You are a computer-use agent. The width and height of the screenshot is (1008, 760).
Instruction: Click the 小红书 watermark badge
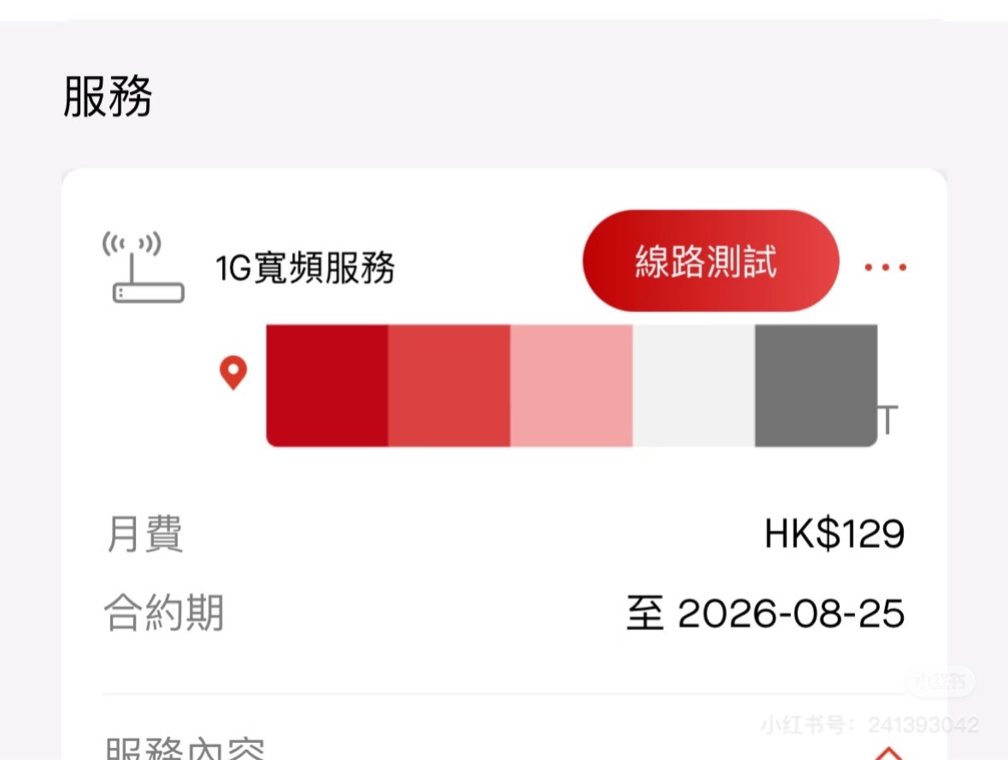pyautogui.click(x=939, y=681)
